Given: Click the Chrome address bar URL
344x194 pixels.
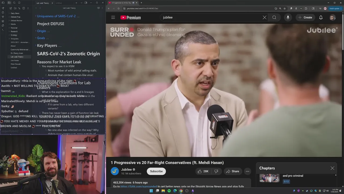Looking at the screenshot, I should 142,8.
